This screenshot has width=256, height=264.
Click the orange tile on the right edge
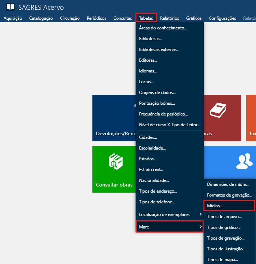[x=251, y=118]
